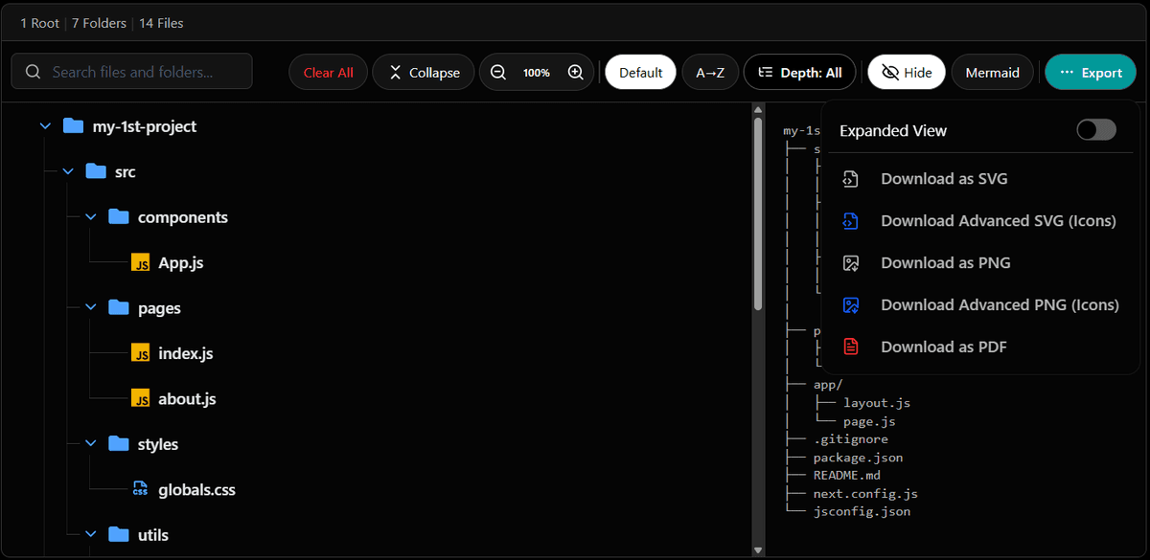The image size is (1150, 560).
Task: Click README.md in the text preview
Action: [847, 476]
